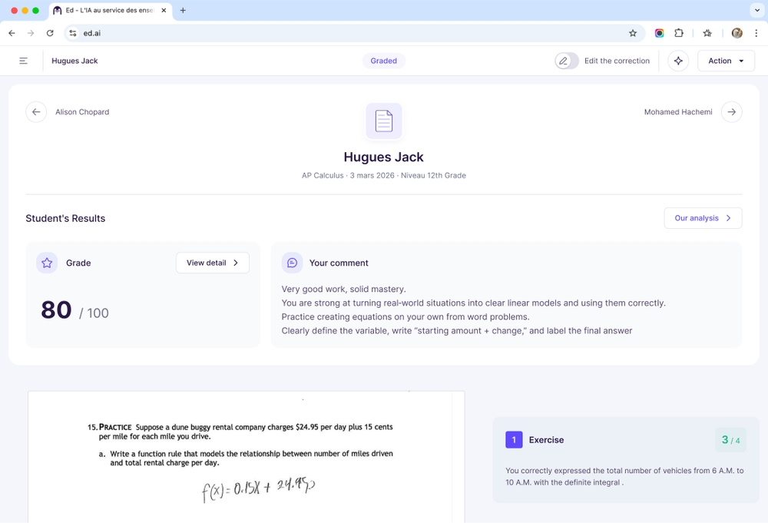Click the Hugues Jack header name
768x523 pixels.
click(74, 61)
